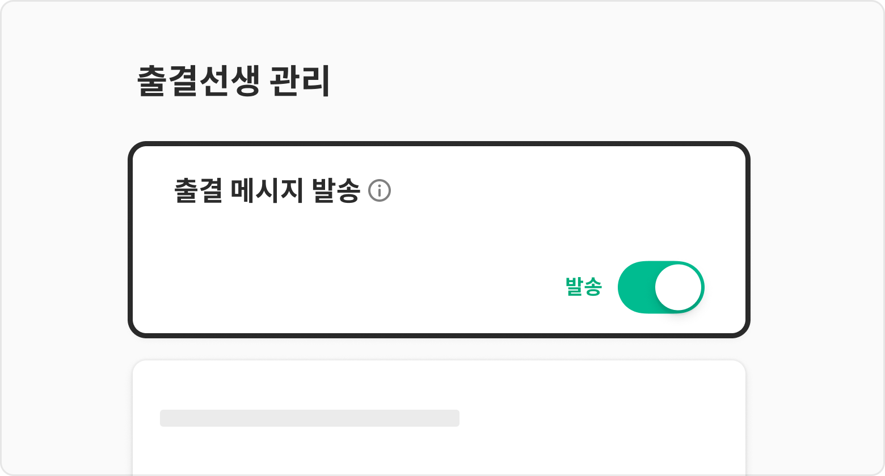
Task: Click the word 출결선생 in the page title
Action: point(199,82)
